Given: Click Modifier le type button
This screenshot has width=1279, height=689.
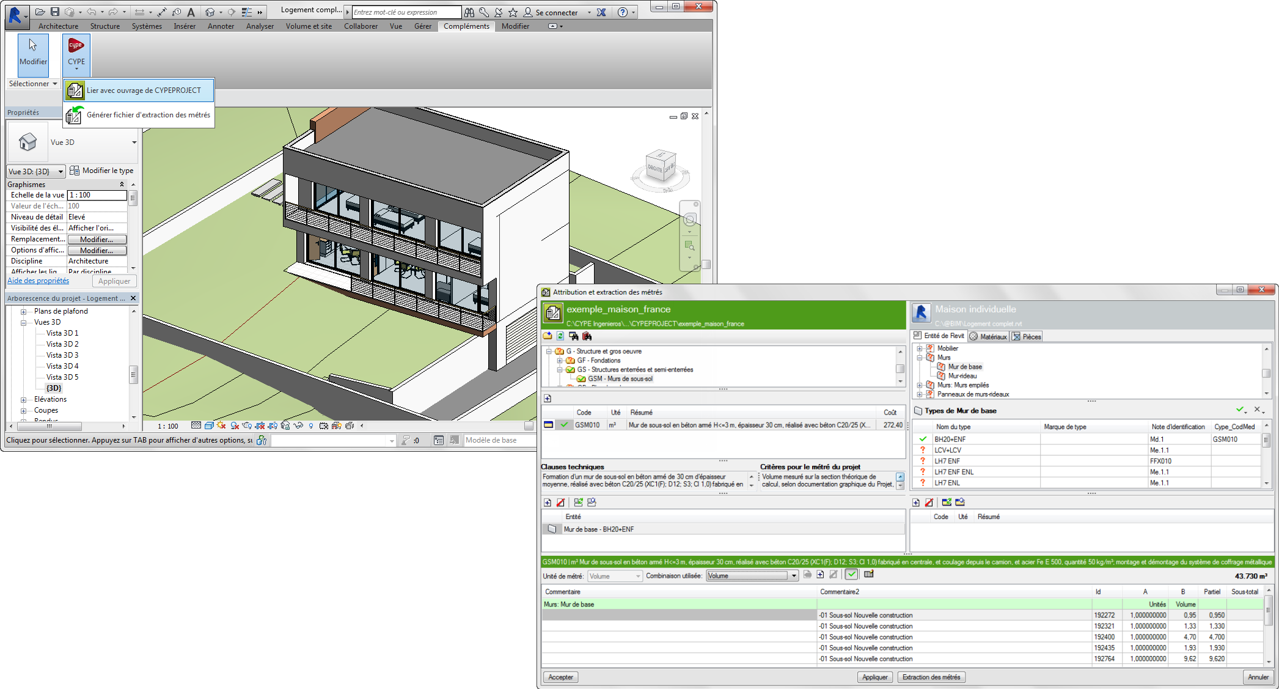Looking at the screenshot, I should (101, 171).
